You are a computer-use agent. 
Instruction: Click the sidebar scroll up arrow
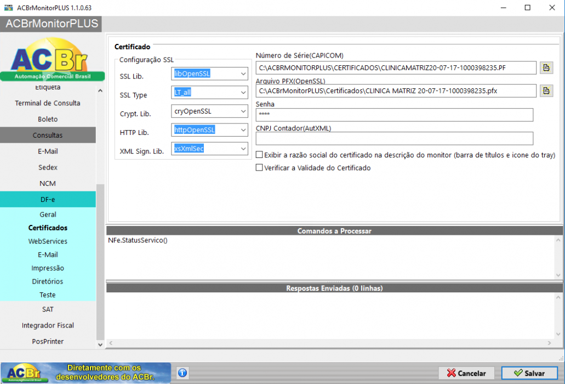click(x=100, y=91)
